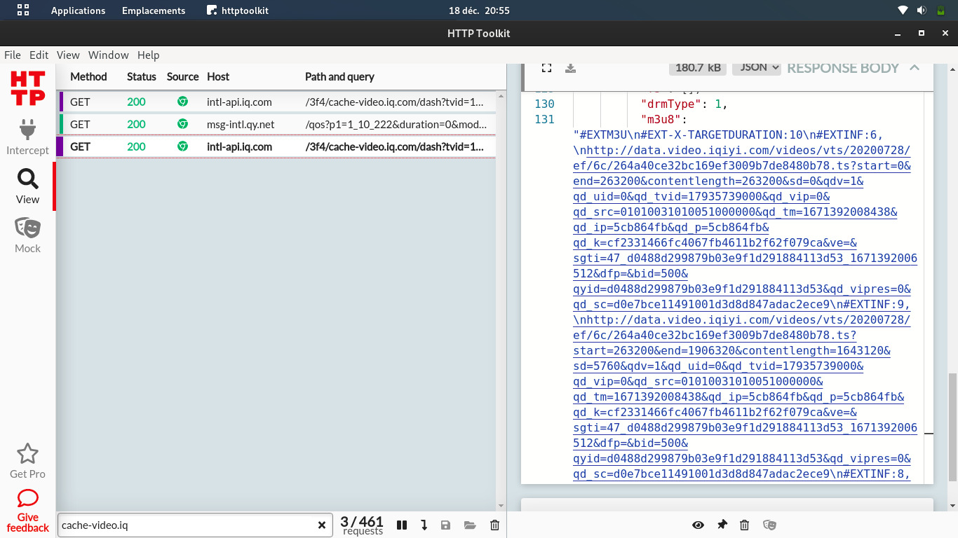Open the View menu in the menu bar
The height and width of the screenshot is (538, 958).
68,55
